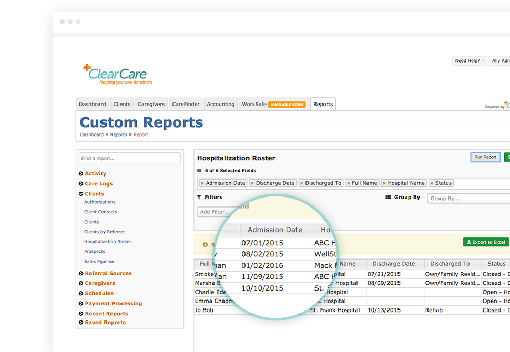Remove the Discharged To field tag
510x352 pixels.
coord(301,183)
